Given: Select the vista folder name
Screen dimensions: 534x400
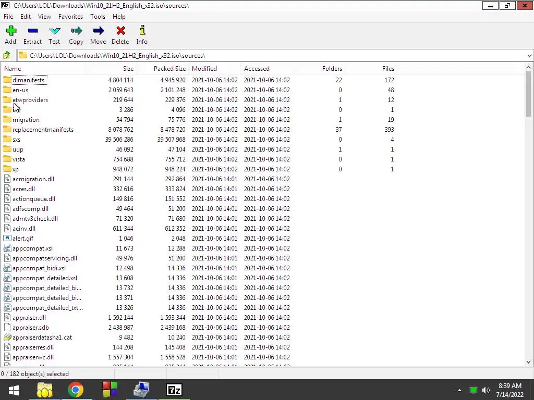Looking at the screenshot, I should 18,159.
